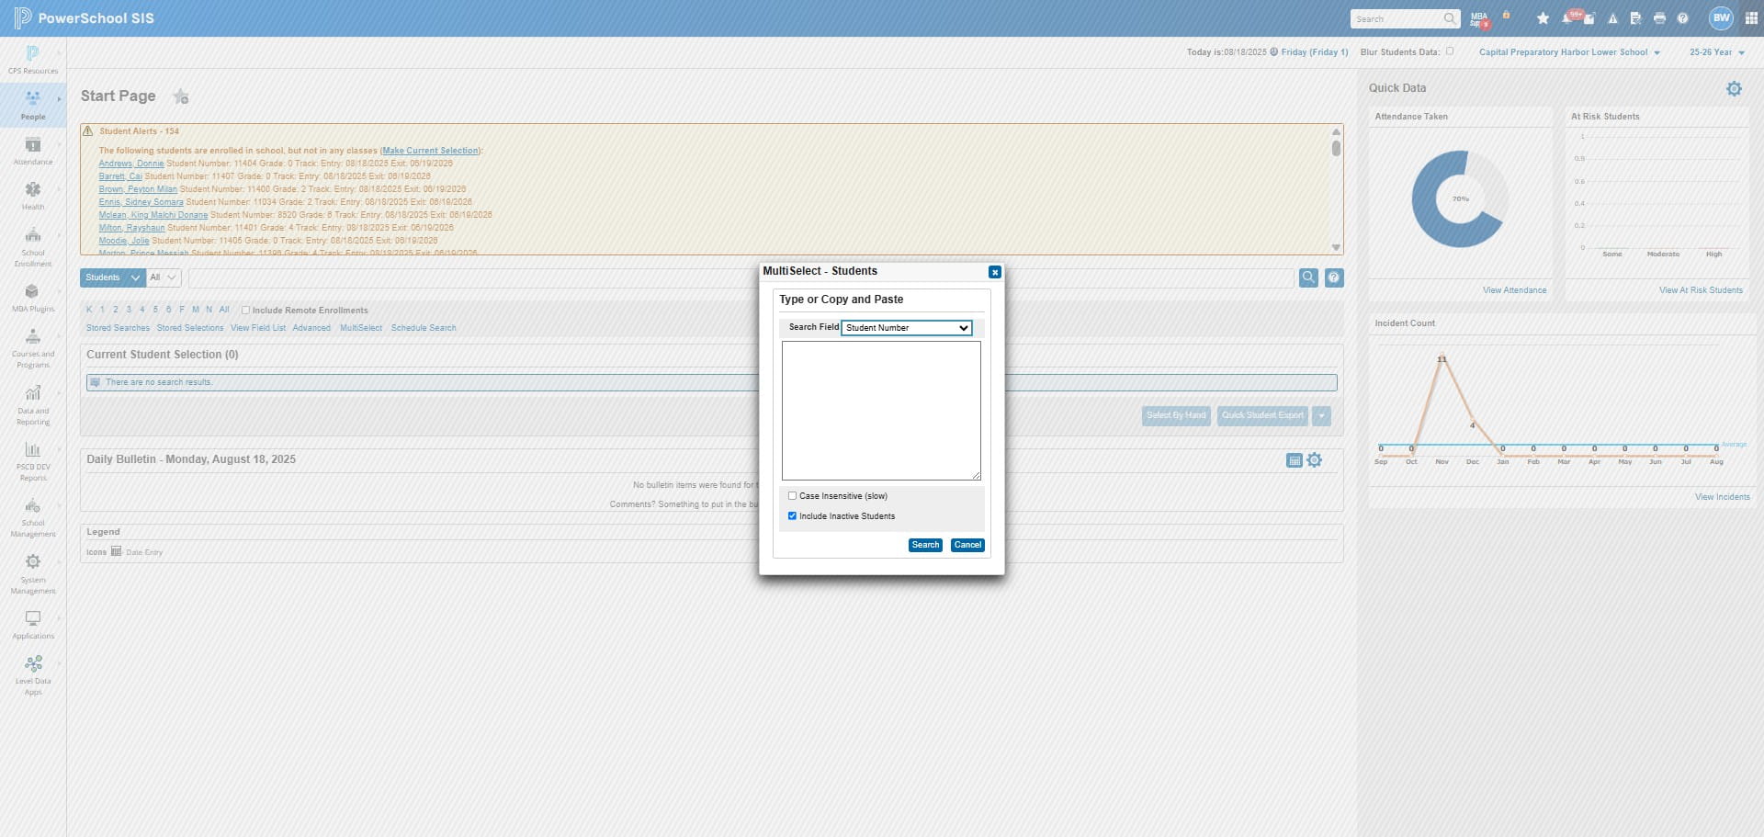Click Quick Student Export button

point(1262,415)
